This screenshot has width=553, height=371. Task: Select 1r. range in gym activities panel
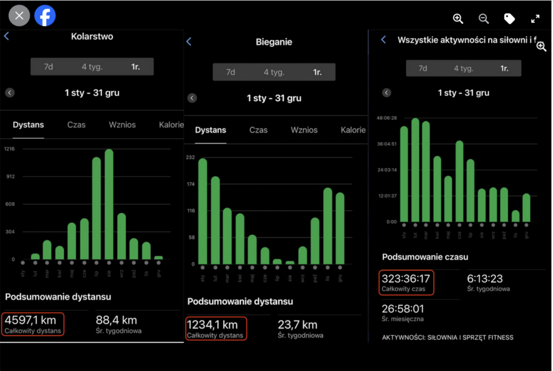[504, 69]
